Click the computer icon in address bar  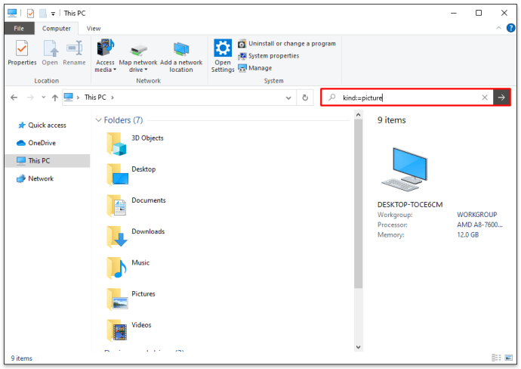click(69, 97)
